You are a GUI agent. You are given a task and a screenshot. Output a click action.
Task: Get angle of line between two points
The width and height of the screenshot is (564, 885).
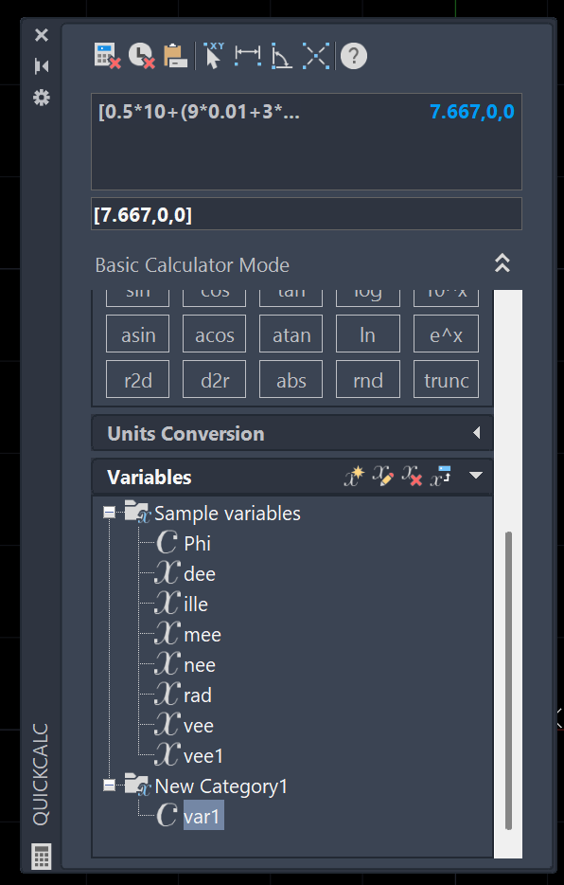coord(281,56)
